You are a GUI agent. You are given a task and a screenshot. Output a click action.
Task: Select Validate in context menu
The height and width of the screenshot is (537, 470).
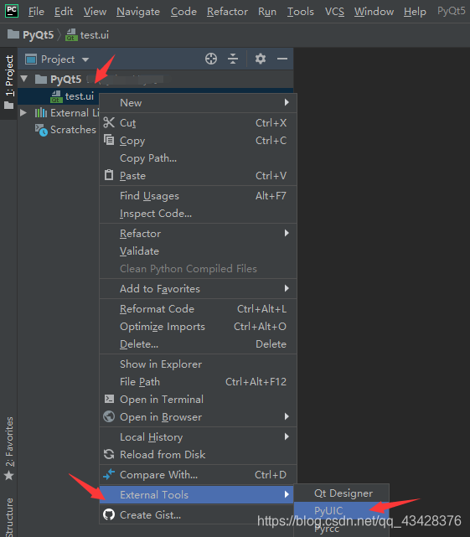198,251
